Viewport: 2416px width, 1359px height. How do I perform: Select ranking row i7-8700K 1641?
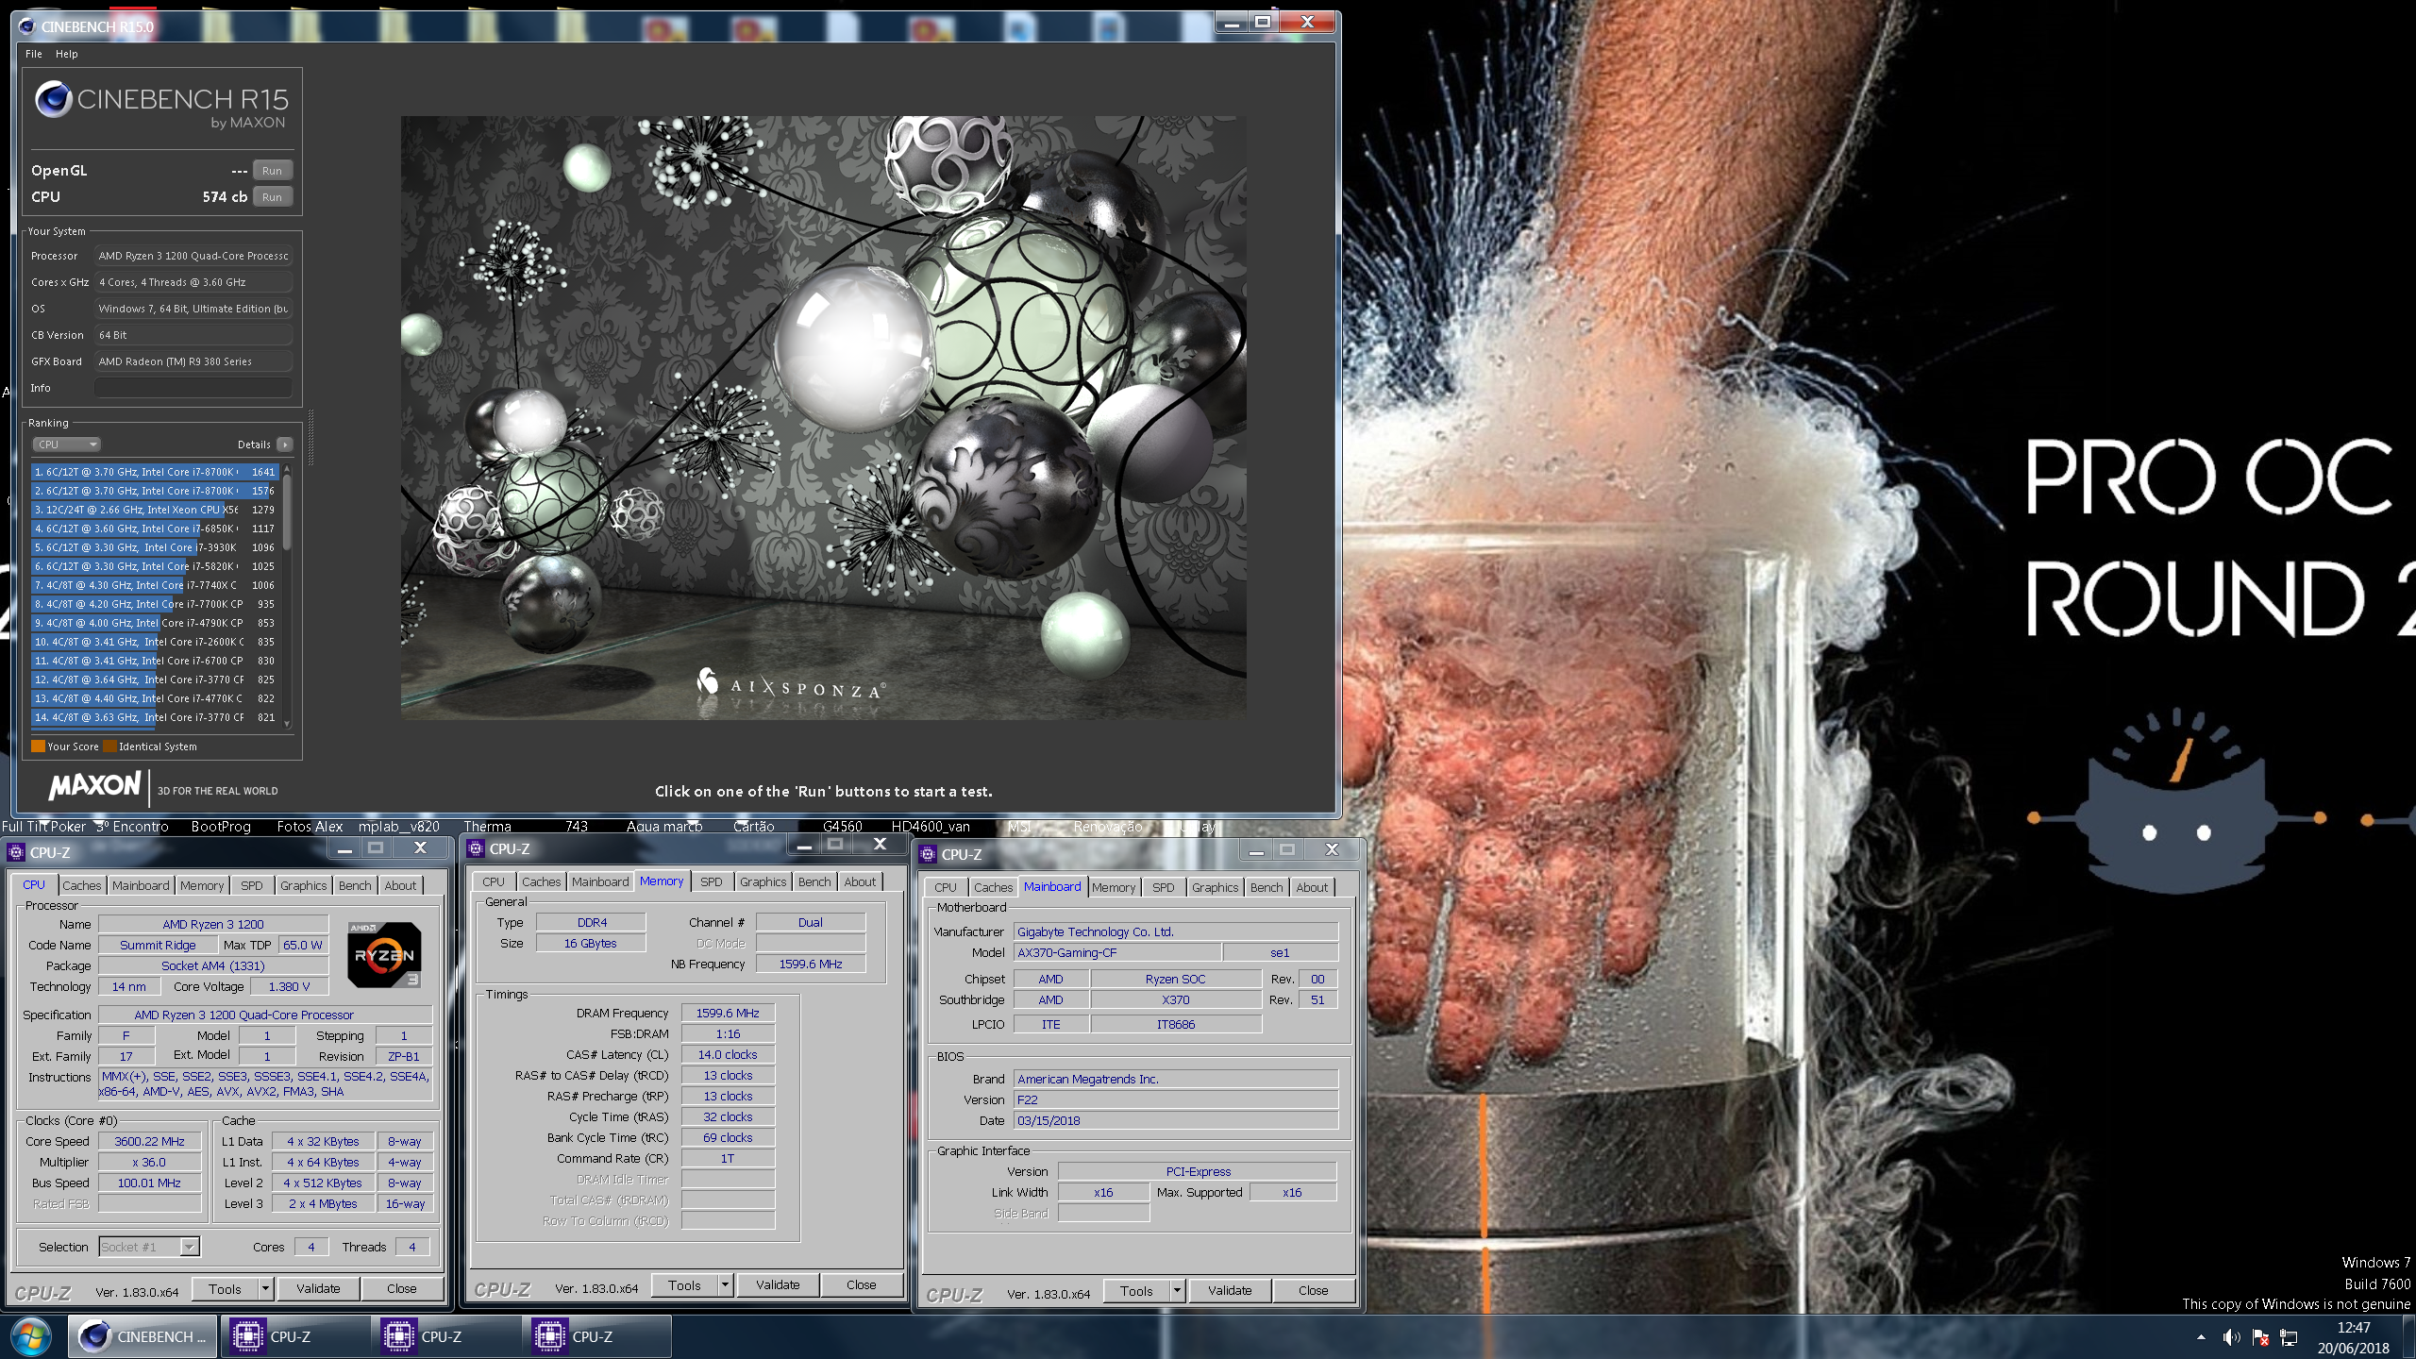click(x=154, y=472)
